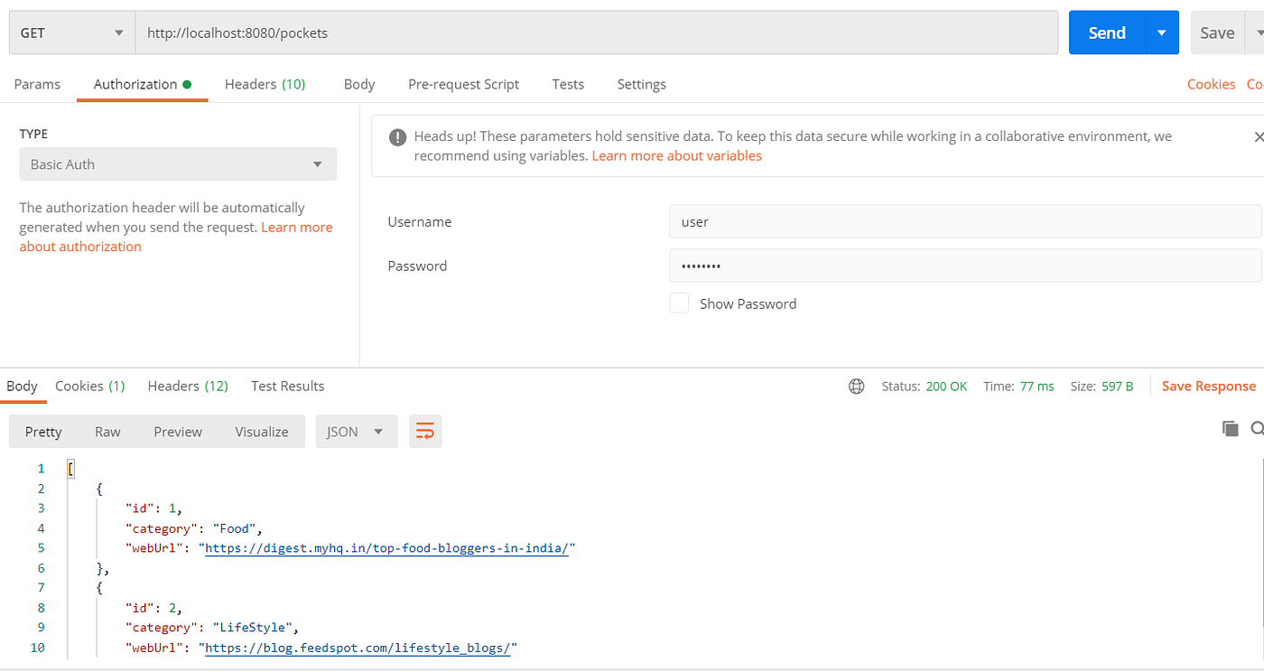Open the HTTP method dropdown showing GET
This screenshot has width=1264, height=672.
point(71,32)
